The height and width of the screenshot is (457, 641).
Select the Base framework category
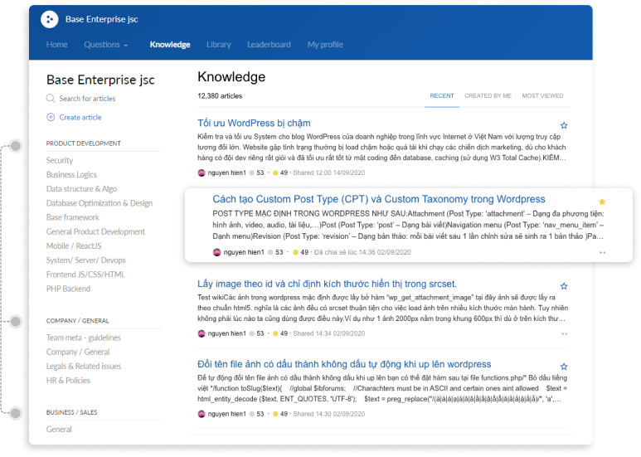coord(73,217)
